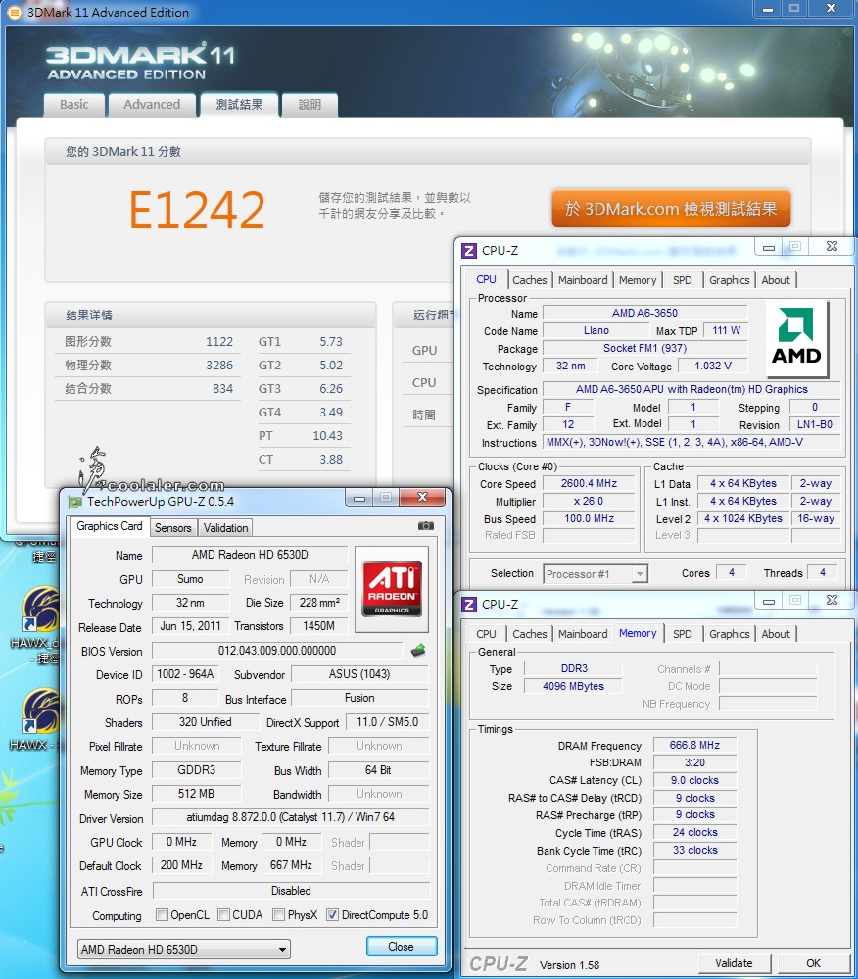Select the Graphics Card tab in GPU-Z

pos(109,526)
